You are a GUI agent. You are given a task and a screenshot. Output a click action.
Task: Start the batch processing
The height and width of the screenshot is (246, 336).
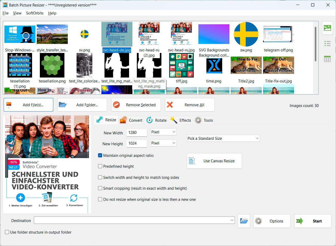pos(313,221)
